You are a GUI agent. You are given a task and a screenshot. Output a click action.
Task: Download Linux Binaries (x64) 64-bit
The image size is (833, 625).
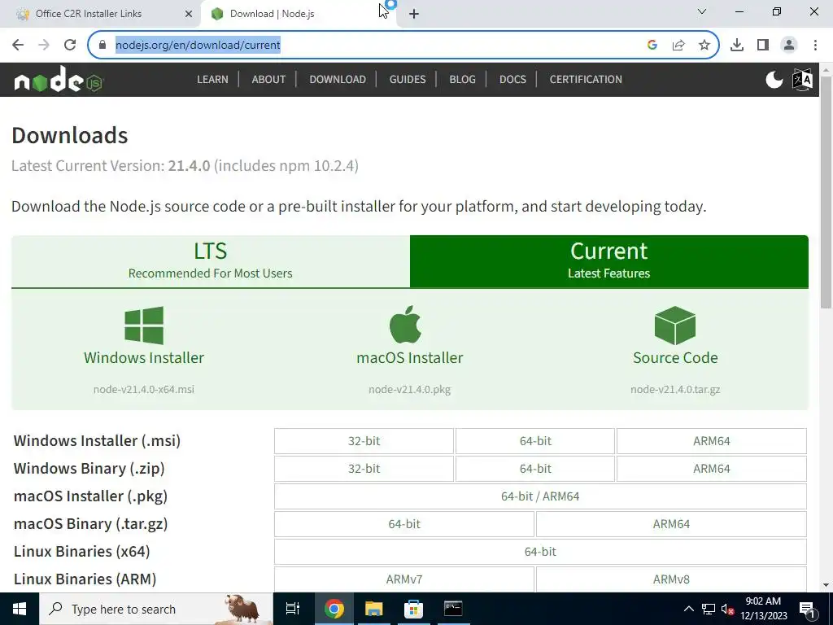coord(540,552)
